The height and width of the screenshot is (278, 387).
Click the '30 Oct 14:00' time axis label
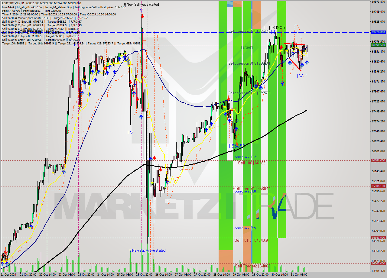279,275
